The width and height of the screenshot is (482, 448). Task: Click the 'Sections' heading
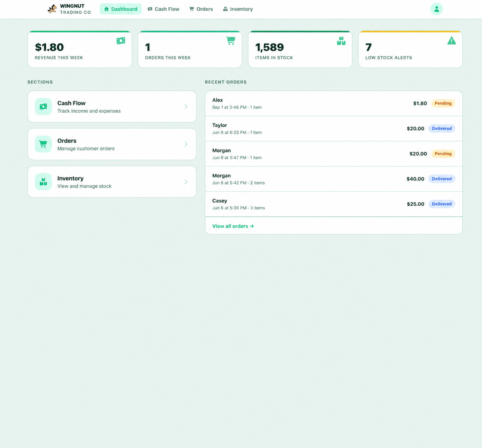40,82
